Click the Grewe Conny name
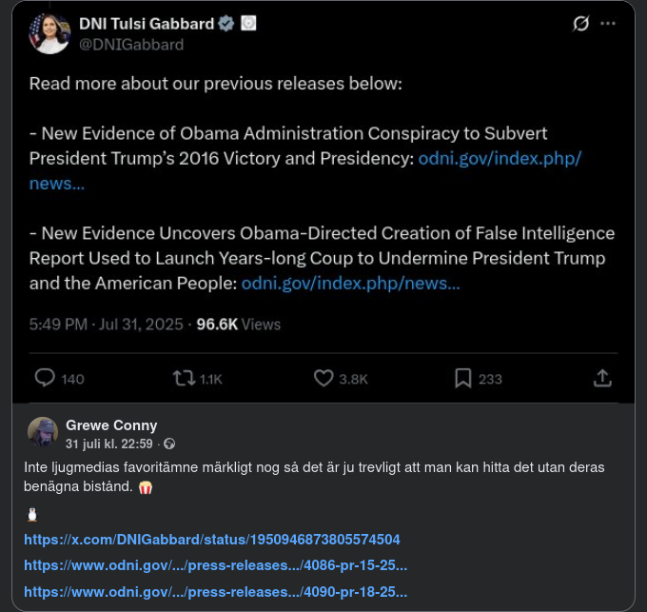The height and width of the screenshot is (612, 647). point(111,424)
